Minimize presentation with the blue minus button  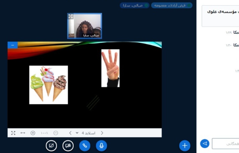pos(12,45)
